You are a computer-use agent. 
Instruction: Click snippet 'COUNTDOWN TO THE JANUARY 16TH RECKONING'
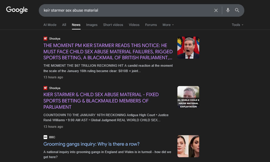tap(106, 118)
